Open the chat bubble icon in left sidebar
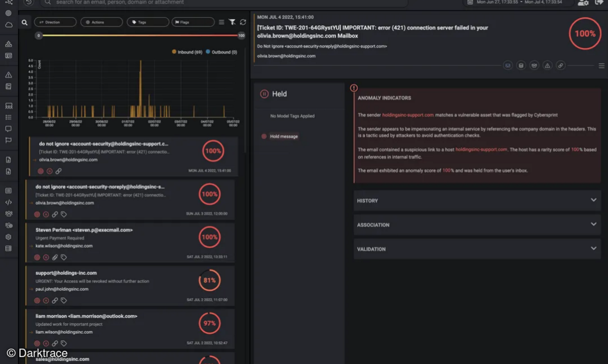This screenshot has height=364, width=608. (x=9, y=129)
